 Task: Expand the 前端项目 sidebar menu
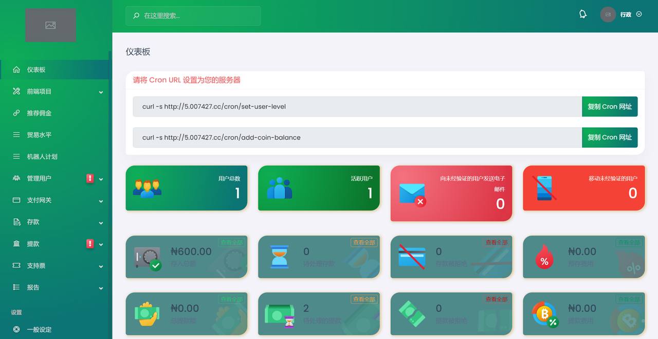(x=101, y=92)
